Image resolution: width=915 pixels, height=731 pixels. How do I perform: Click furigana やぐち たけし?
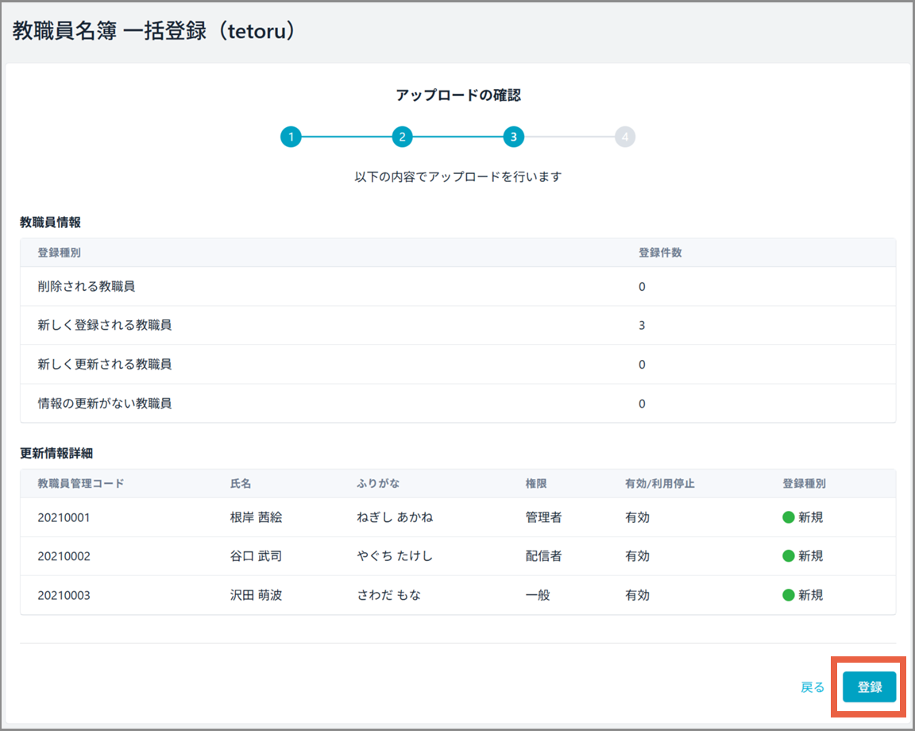[395, 556]
